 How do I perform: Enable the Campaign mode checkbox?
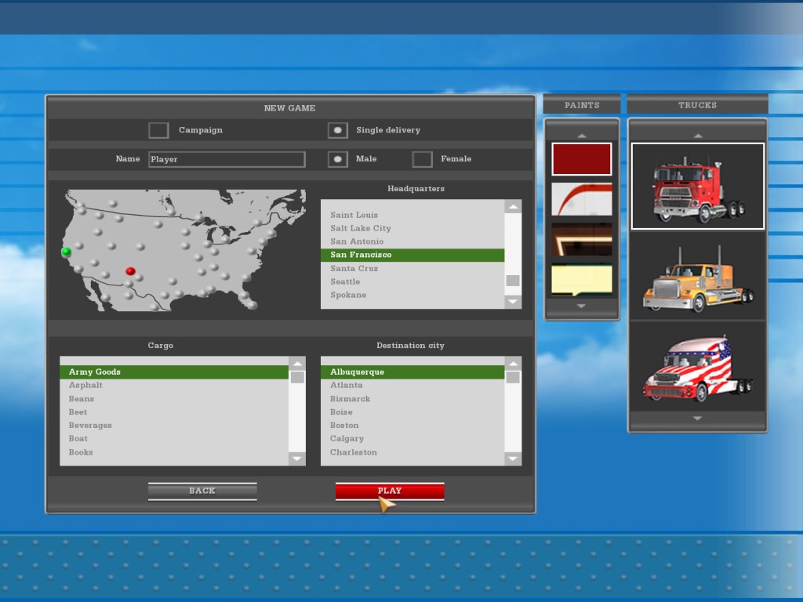[x=158, y=130]
